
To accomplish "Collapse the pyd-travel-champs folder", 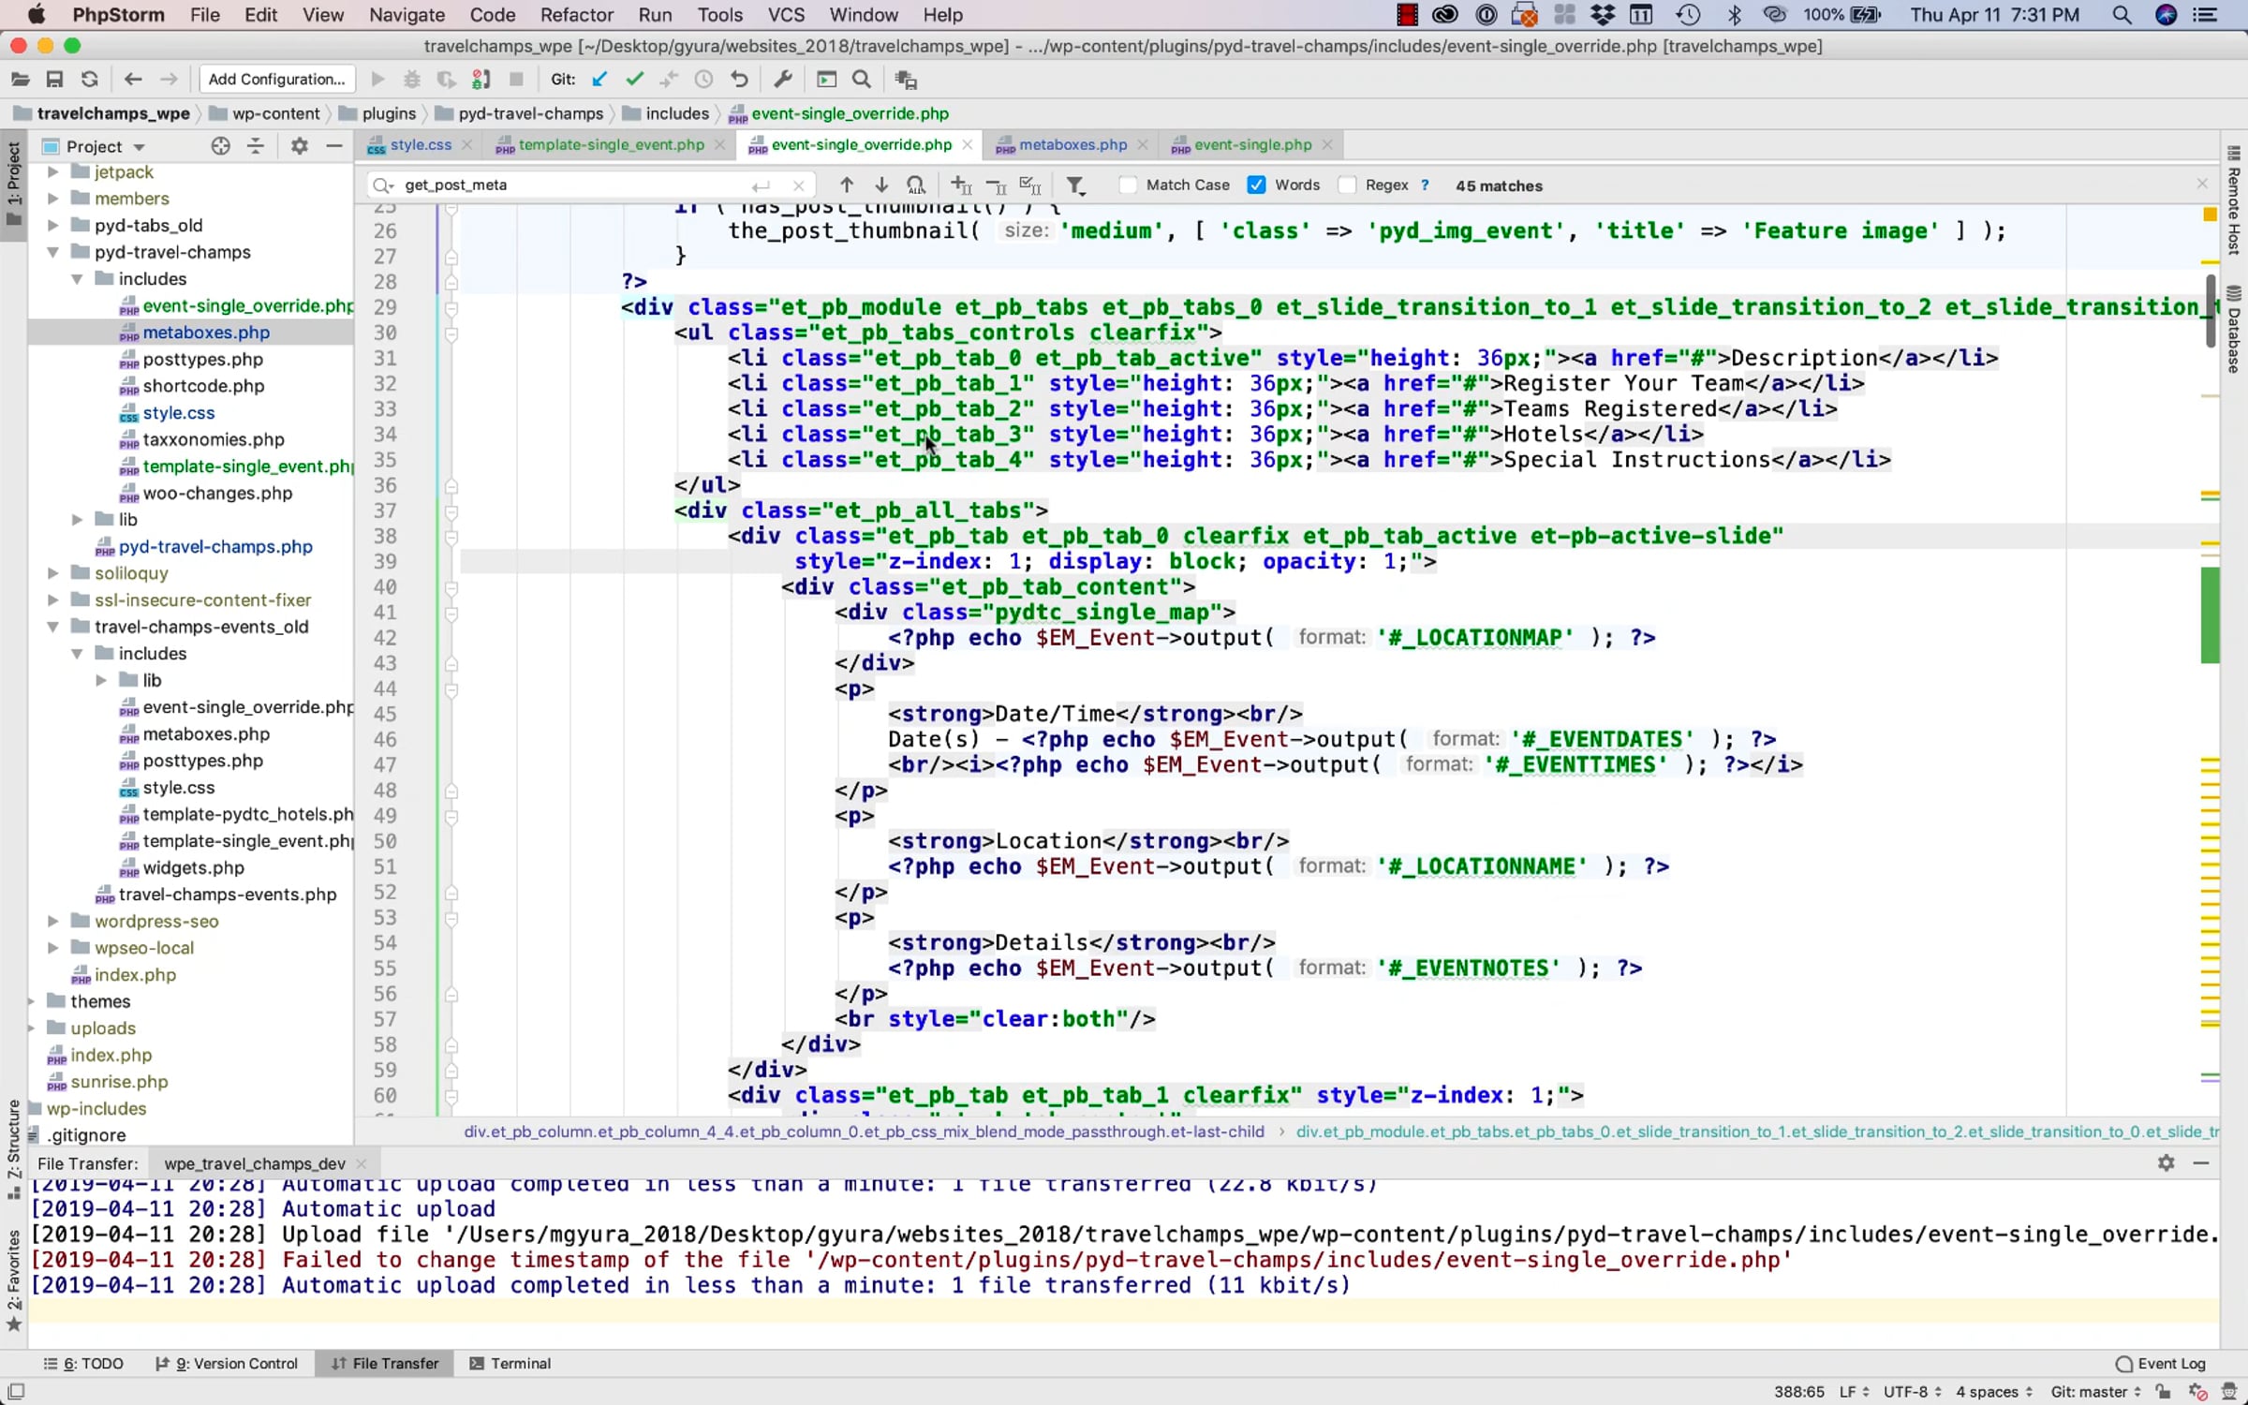I will [53, 252].
